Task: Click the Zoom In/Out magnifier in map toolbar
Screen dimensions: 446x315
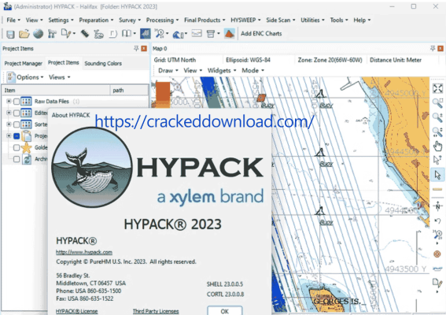Action: pyautogui.click(x=437, y=117)
